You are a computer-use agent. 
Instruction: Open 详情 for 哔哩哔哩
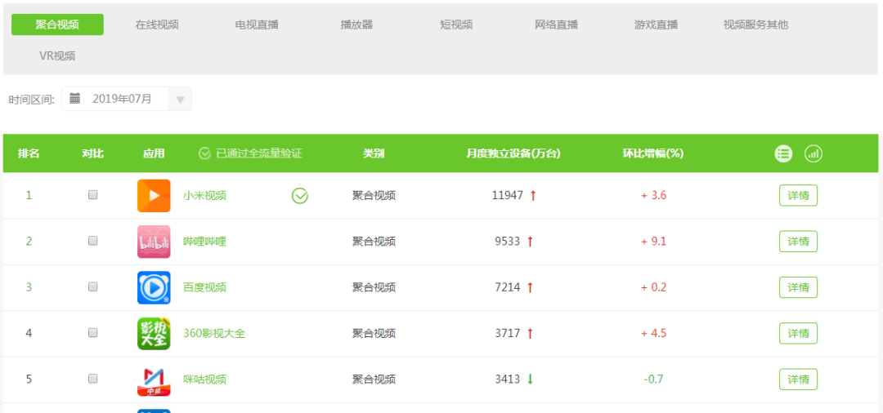798,242
